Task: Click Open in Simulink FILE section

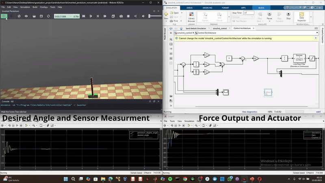Action: 174,13
